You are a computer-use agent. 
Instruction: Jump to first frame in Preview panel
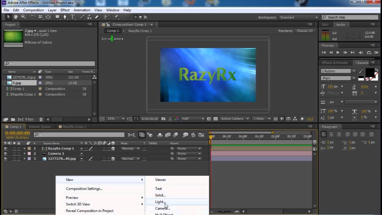324,53
